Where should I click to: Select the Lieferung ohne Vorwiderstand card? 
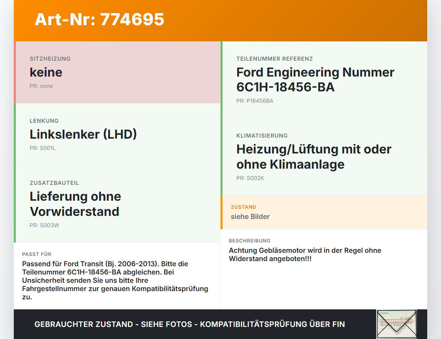(117, 204)
